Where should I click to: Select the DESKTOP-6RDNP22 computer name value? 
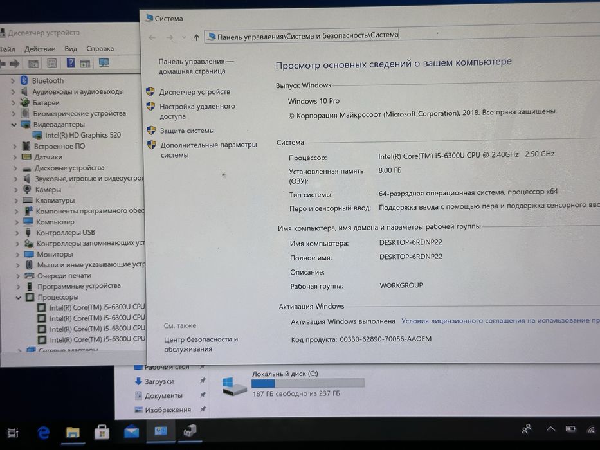coord(410,242)
